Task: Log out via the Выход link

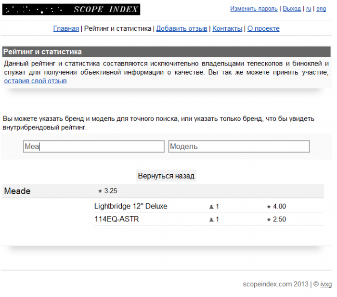Action: pos(292,9)
